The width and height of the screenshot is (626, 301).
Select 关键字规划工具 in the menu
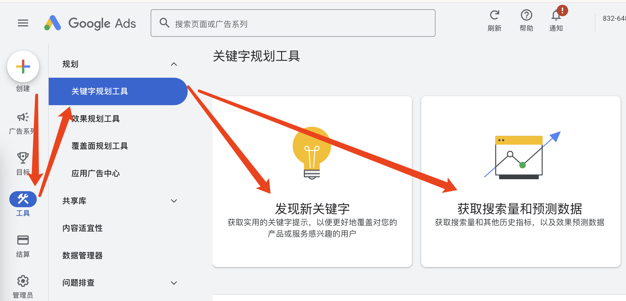click(118, 91)
